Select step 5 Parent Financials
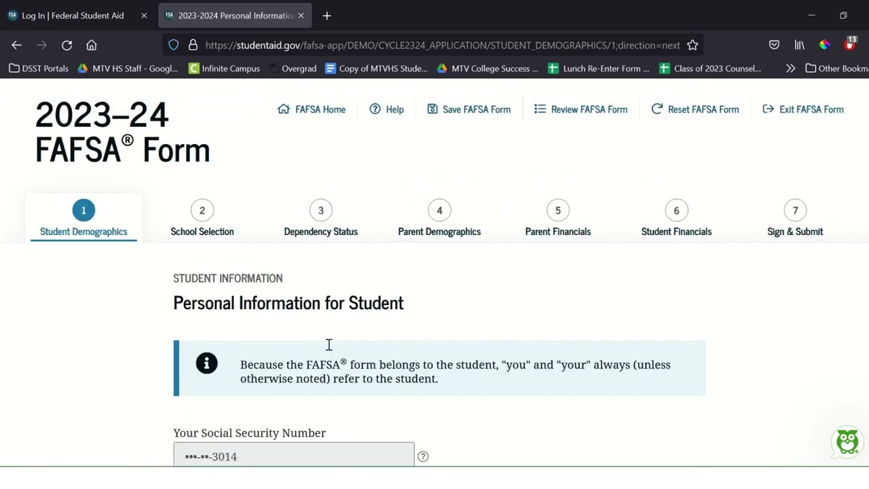 coord(558,219)
